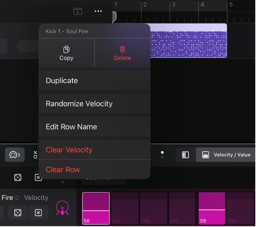Select the velocity step valued 59
The width and height of the screenshot is (256, 227).
point(212,209)
